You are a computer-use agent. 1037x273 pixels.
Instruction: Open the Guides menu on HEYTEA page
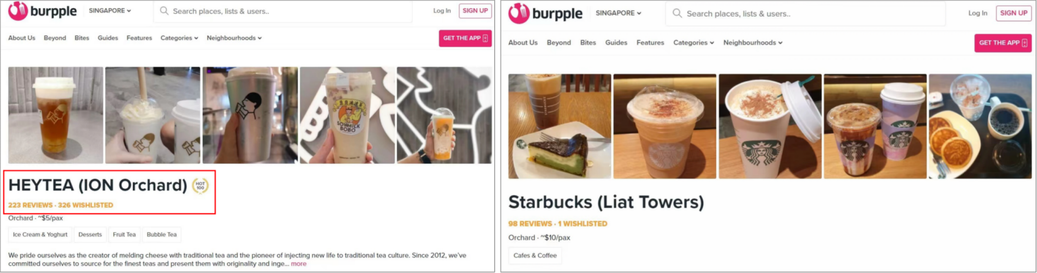108,38
